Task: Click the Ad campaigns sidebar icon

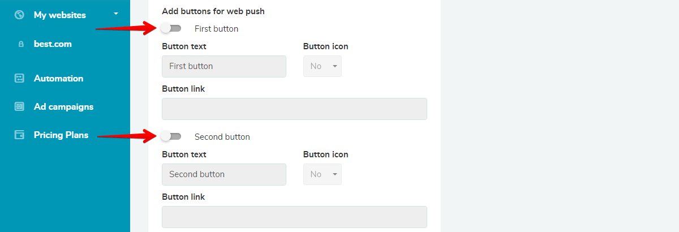Action: (19, 106)
